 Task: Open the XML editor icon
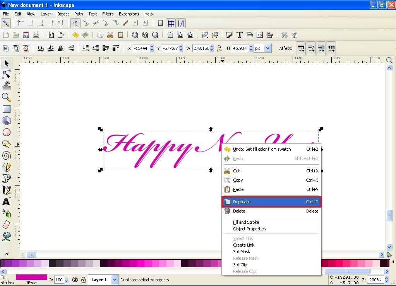point(260,35)
